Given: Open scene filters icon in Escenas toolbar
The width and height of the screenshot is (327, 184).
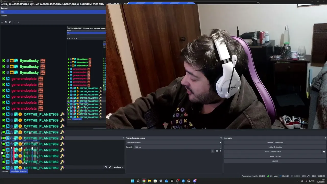Looking at the screenshot, I should click(x=10, y=22).
